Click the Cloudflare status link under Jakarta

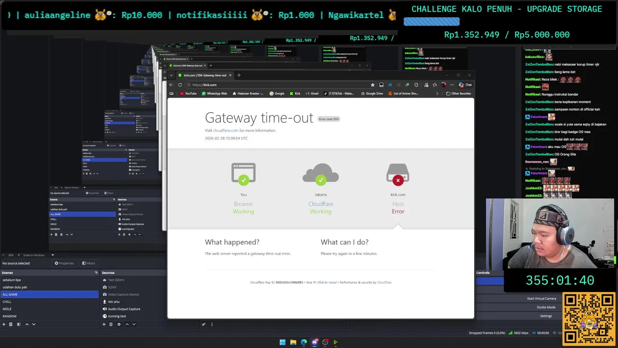tap(321, 204)
